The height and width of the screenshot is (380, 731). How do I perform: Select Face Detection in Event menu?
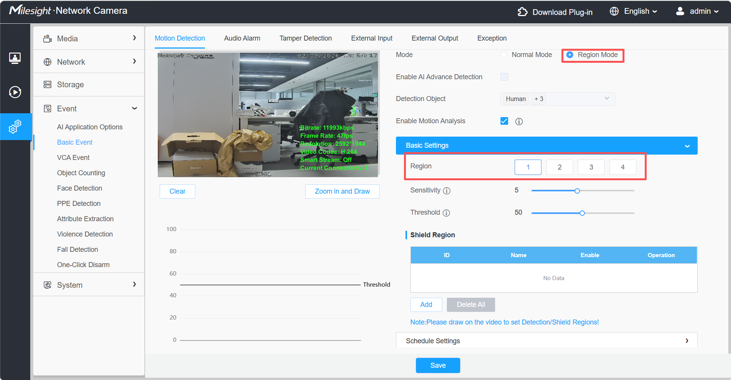point(80,188)
